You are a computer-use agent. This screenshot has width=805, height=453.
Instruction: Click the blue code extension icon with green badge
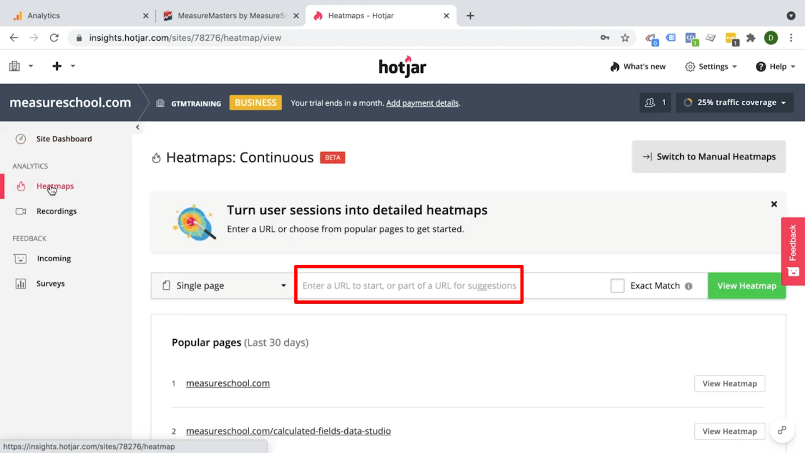[x=692, y=39]
